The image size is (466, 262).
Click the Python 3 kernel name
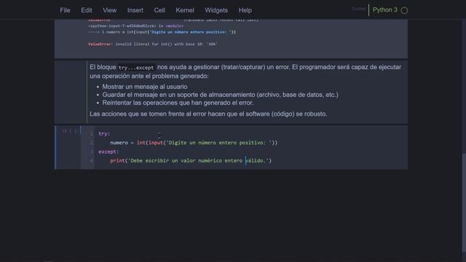(x=385, y=9)
